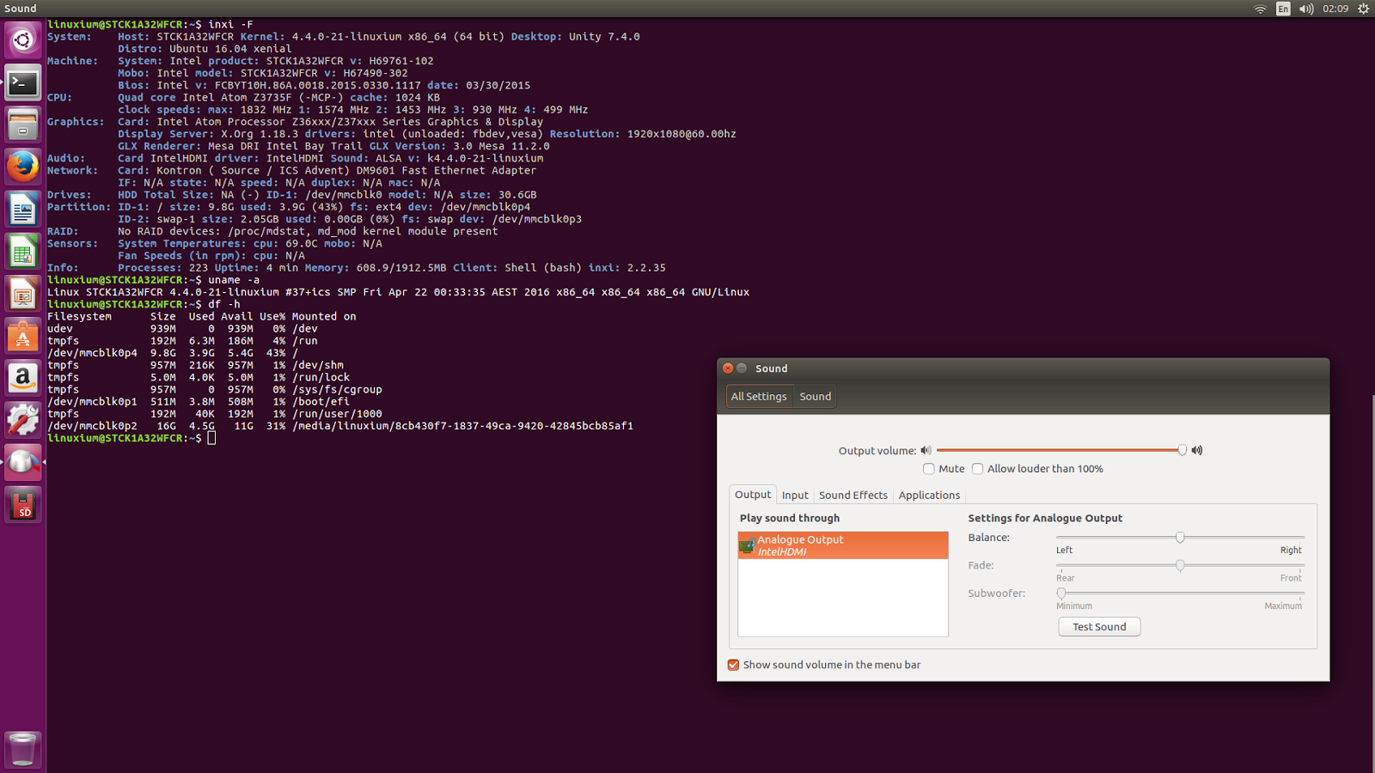The image size is (1375, 773).
Task: Click the 'Mounted on' column header
Action: (x=324, y=317)
